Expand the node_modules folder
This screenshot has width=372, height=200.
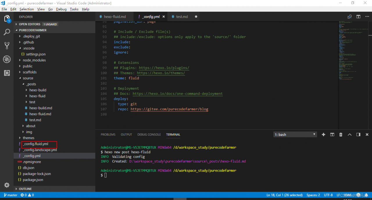point(34,60)
